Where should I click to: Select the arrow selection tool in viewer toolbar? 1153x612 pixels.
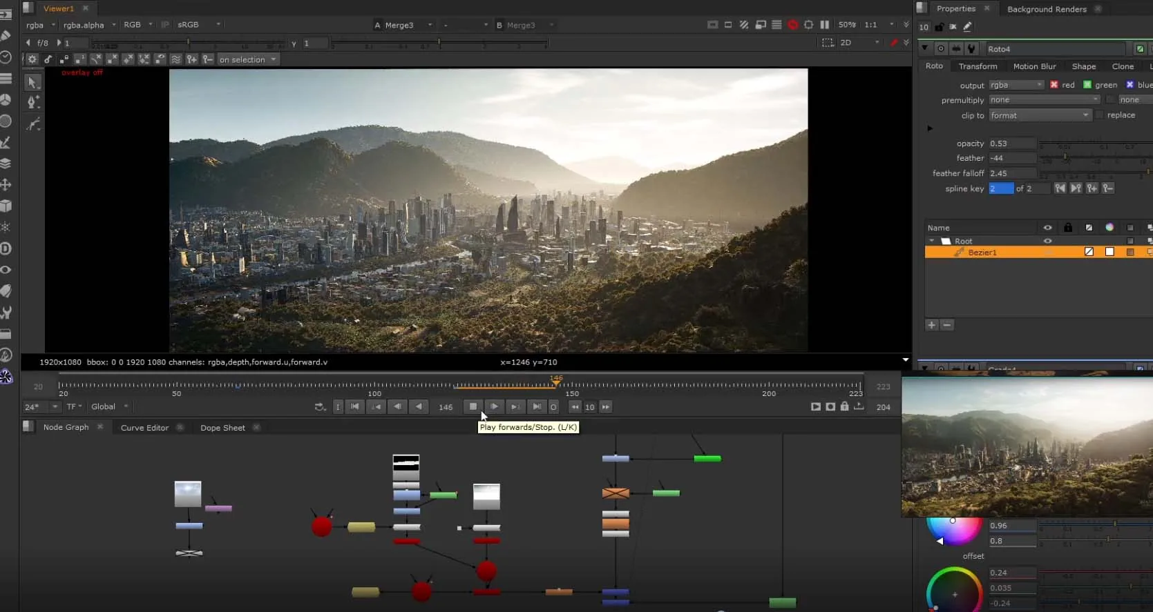[32, 82]
